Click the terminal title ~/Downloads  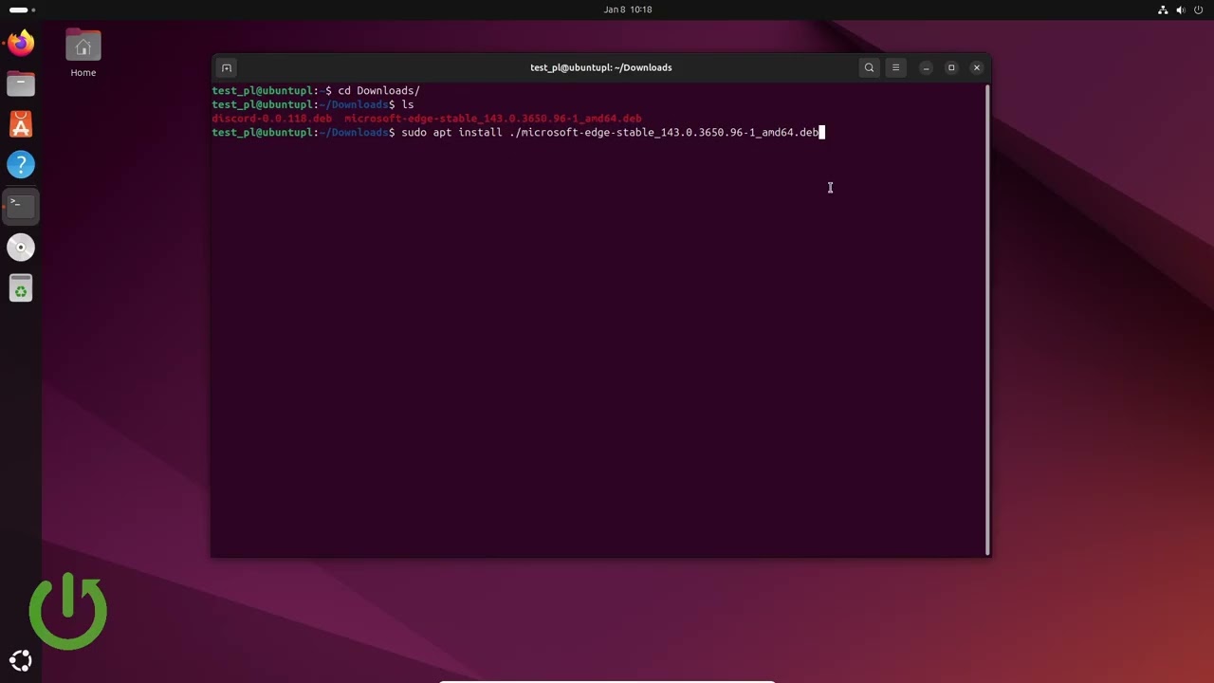point(601,67)
